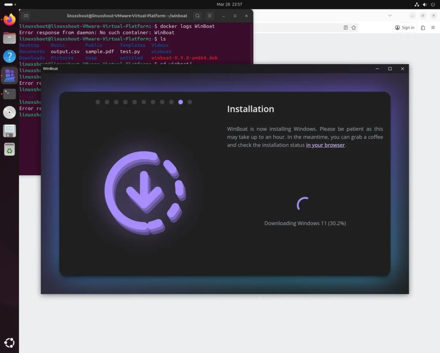Click the network icon in the top bar
The height and width of the screenshot is (353, 440).
coord(417,4)
